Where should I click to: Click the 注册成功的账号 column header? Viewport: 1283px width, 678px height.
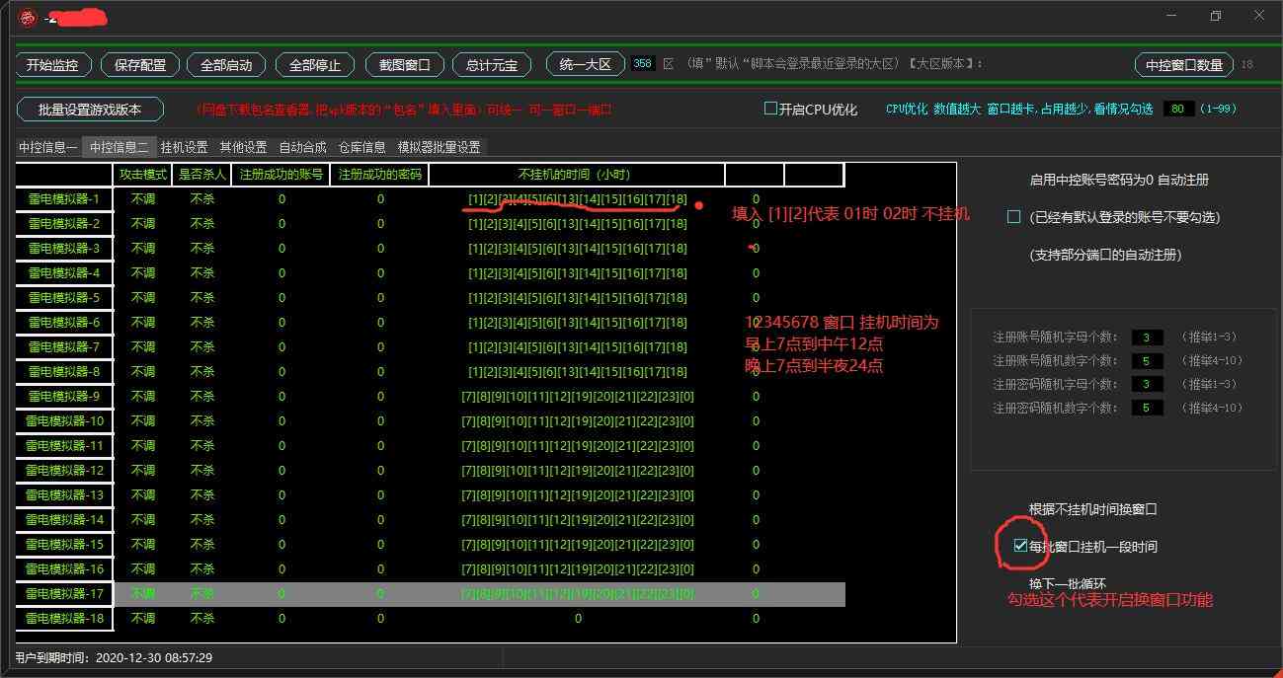click(281, 175)
